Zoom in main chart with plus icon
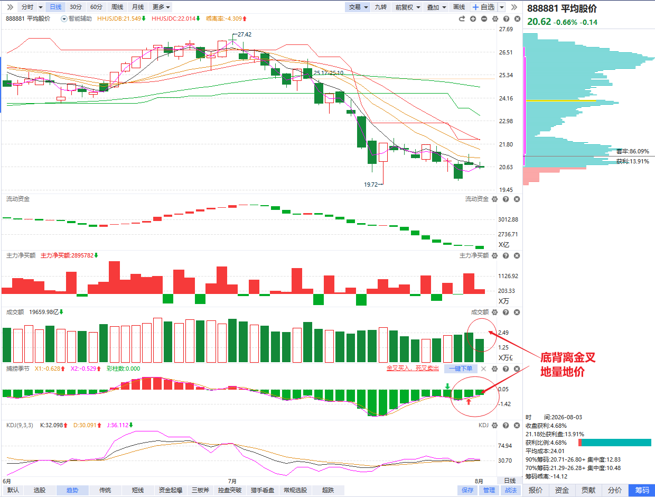Screen dimensions: 655x497 click(x=472, y=19)
